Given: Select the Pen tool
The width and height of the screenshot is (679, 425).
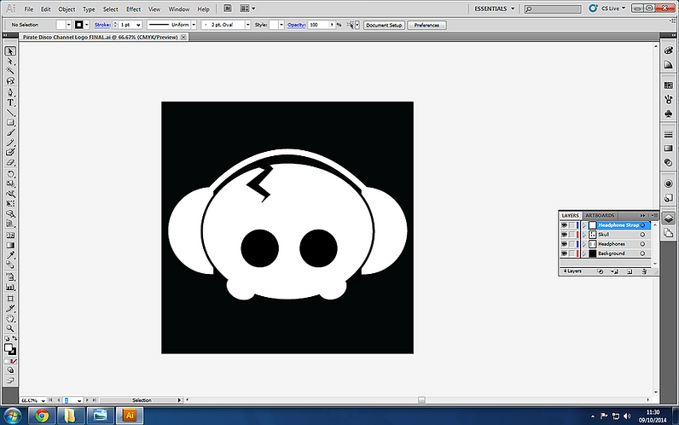Looking at the screenshot, I should pos(10,93).
